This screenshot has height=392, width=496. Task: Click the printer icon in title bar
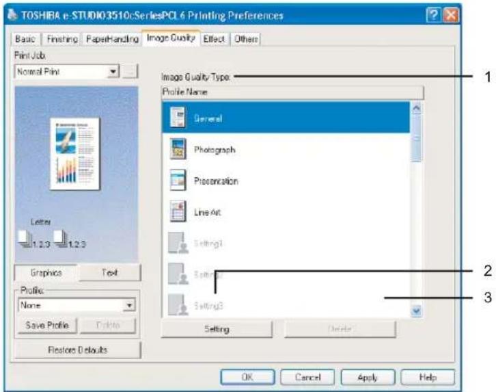click(12, 14)
